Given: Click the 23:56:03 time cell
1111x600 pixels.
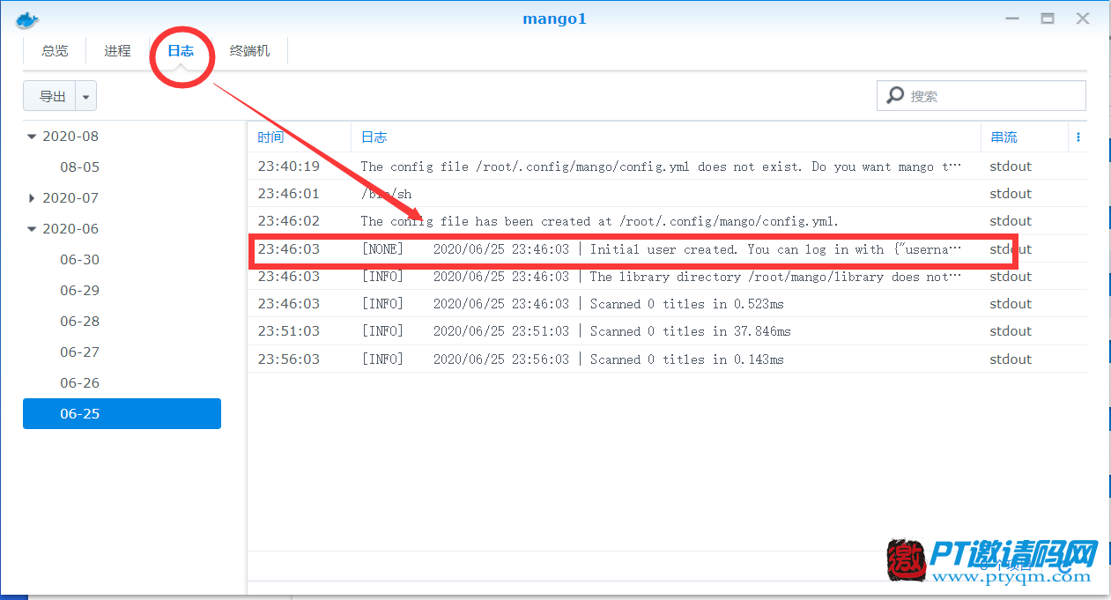Looking at the screenshot, I should click(288, 359).
